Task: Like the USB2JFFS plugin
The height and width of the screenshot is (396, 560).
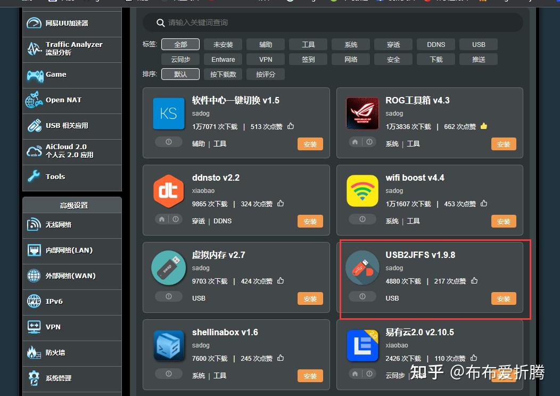Action: 474,280
